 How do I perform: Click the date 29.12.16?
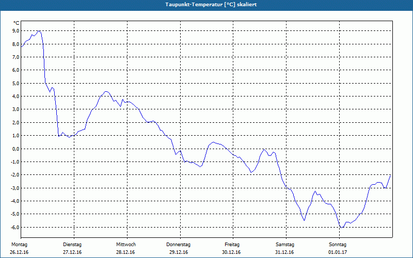point(179,252)
